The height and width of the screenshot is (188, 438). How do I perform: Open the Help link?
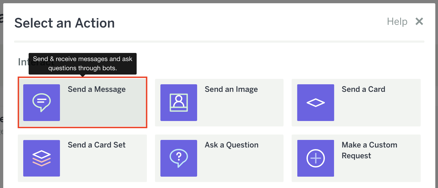(397, 22)
